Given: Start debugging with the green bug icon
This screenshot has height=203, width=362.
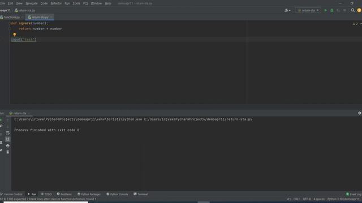Looking at the screenshot, I should [332, 10].
